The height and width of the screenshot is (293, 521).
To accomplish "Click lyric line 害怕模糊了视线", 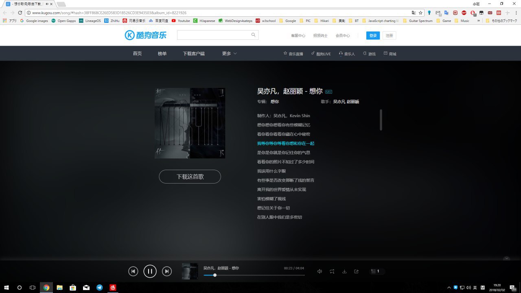I will tap(271, 199).
